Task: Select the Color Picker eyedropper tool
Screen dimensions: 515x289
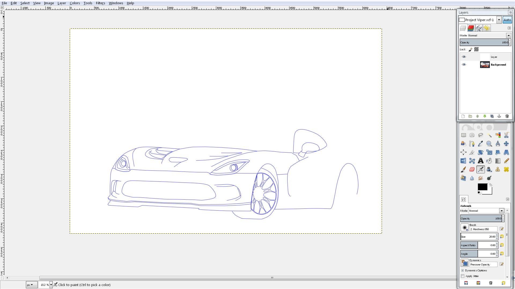Action: click(x=481, y=144)
